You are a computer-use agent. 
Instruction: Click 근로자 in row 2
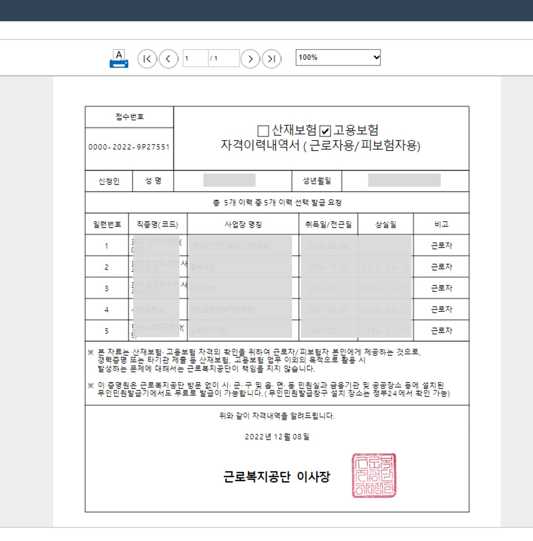pyautogui.click(x=441, y=267)
